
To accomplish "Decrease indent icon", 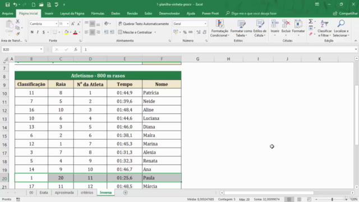I will tap(106, 33).
